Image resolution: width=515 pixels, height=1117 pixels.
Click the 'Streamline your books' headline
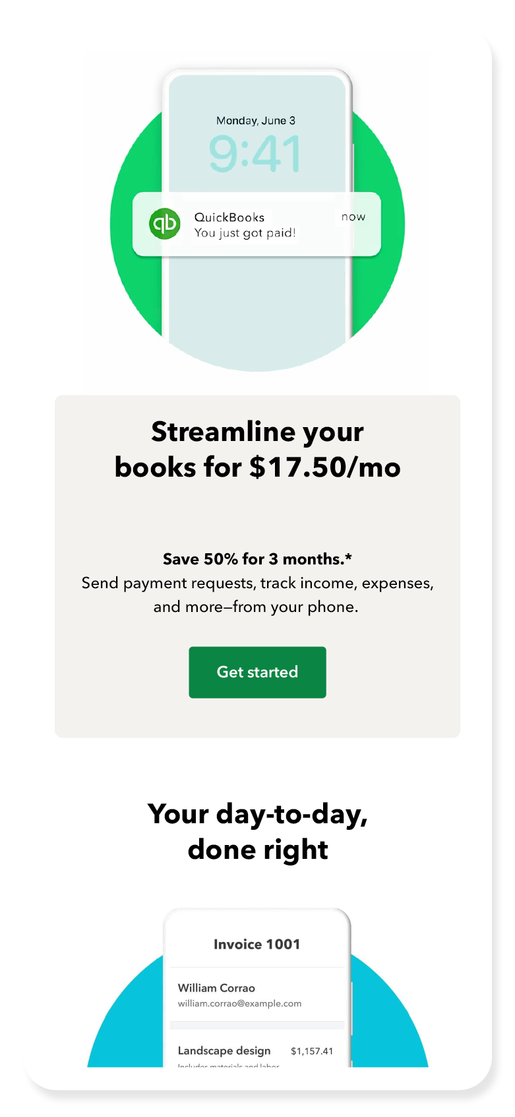[257, 450]
